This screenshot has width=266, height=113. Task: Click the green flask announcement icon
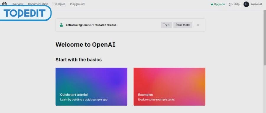(61, 25)
